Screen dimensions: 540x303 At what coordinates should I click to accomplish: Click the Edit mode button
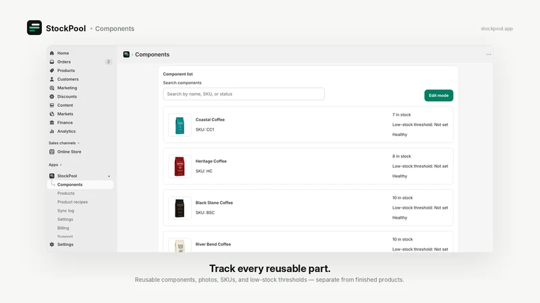click(x=438, y=96)
